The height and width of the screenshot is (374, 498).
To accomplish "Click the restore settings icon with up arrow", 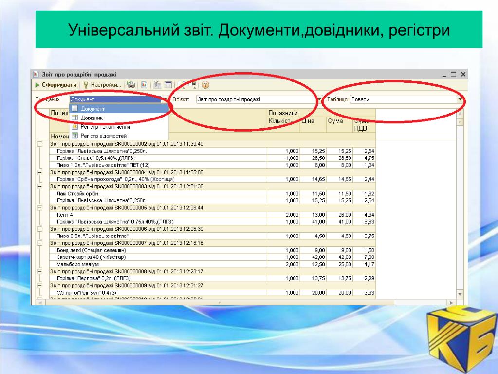I will 182,85.
